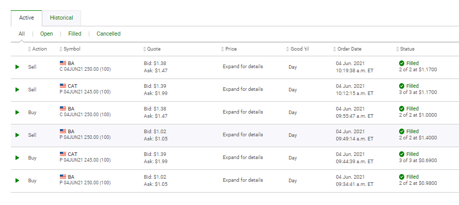Expand the BA call sell order row
The width and height of the screenshot is (459, 205).
point(17,67)
